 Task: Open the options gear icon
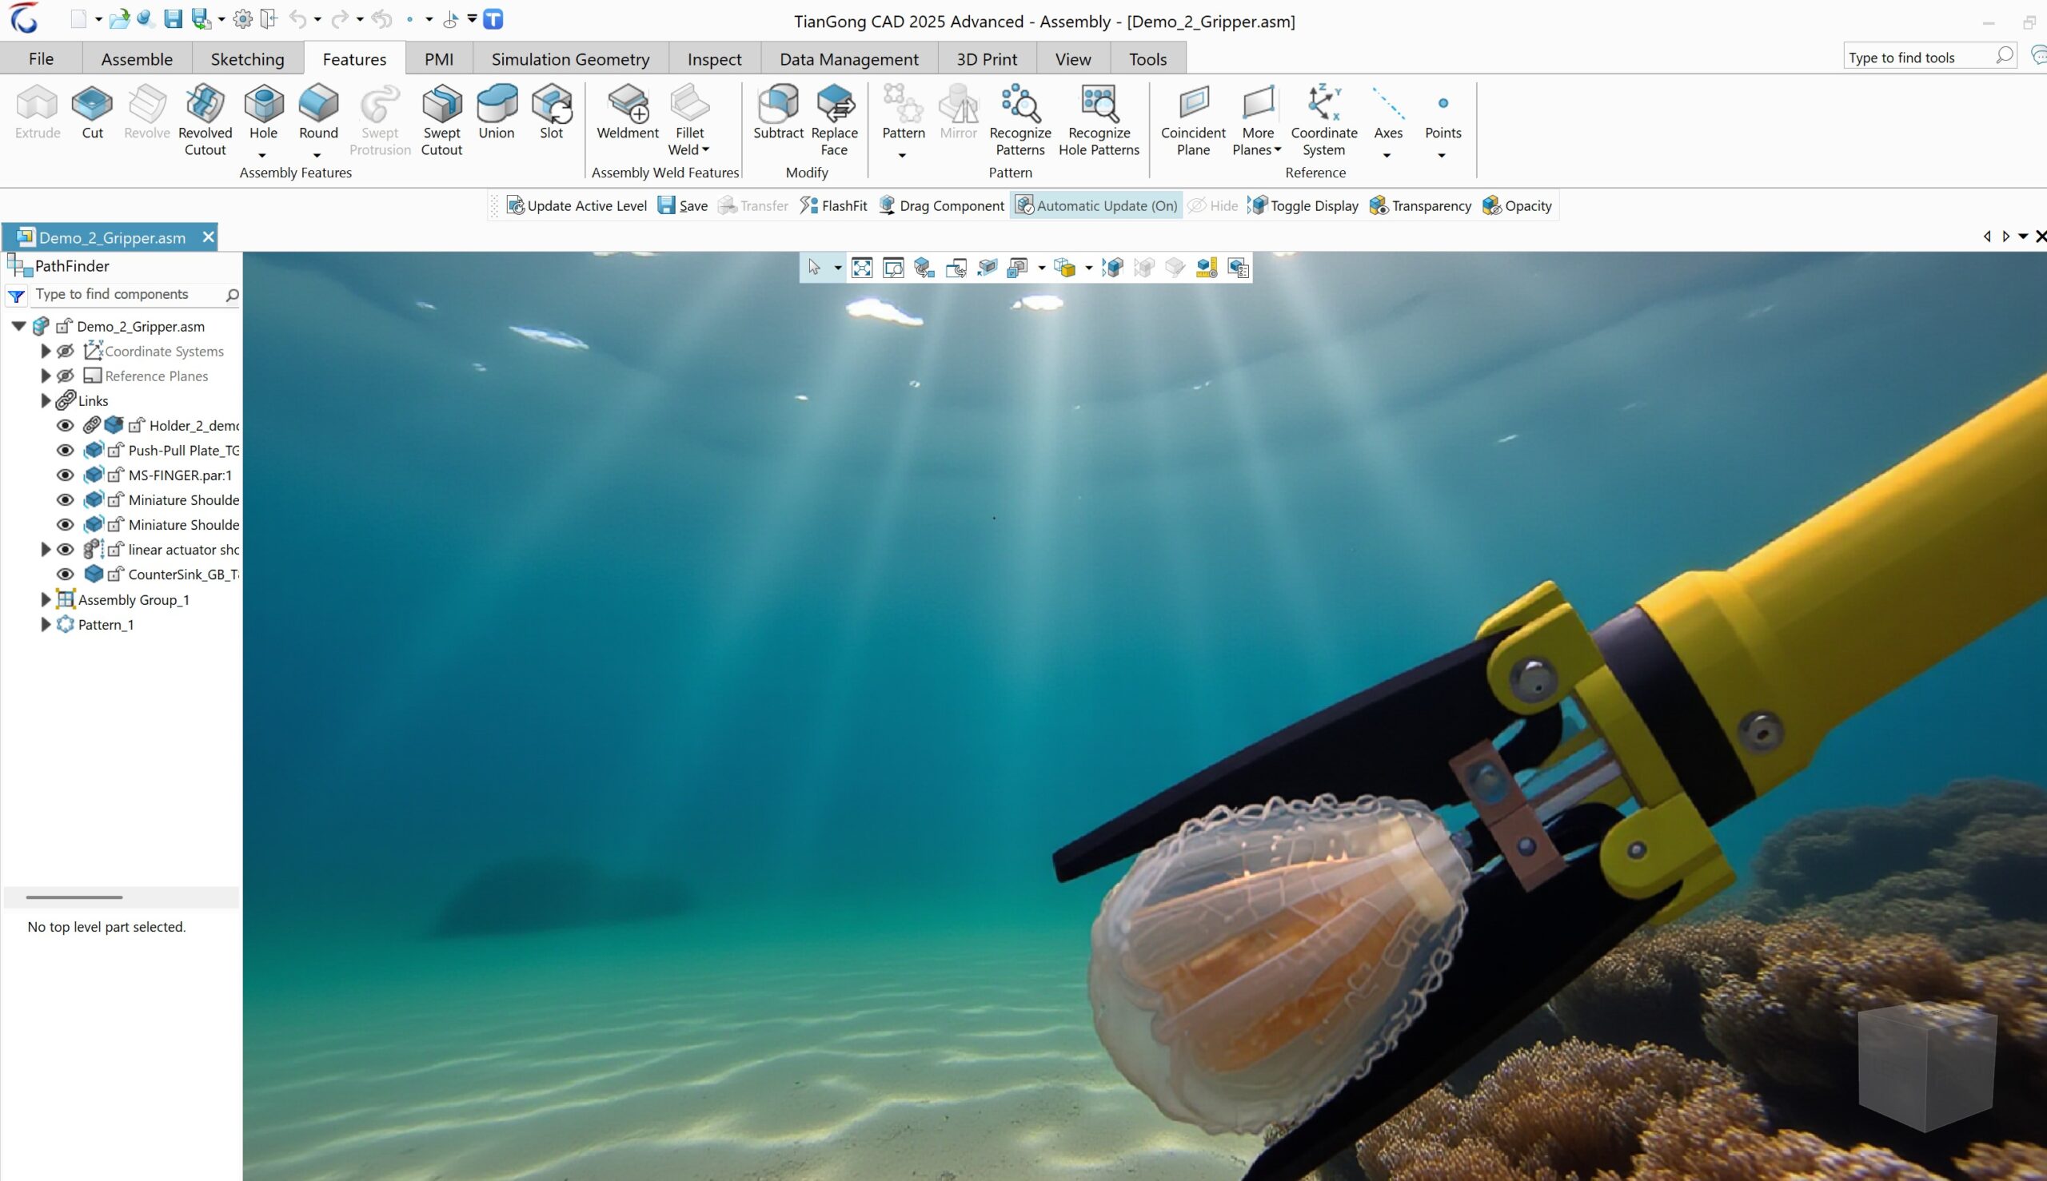click(241, 18)
